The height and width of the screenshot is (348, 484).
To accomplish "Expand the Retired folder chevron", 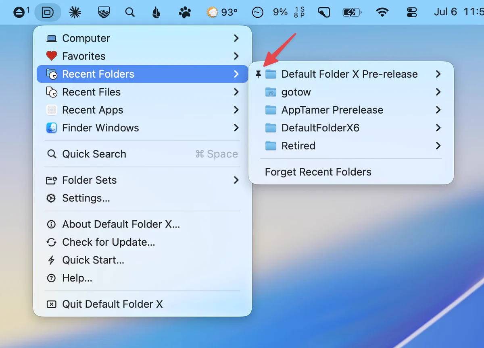I will click(438, 146).
